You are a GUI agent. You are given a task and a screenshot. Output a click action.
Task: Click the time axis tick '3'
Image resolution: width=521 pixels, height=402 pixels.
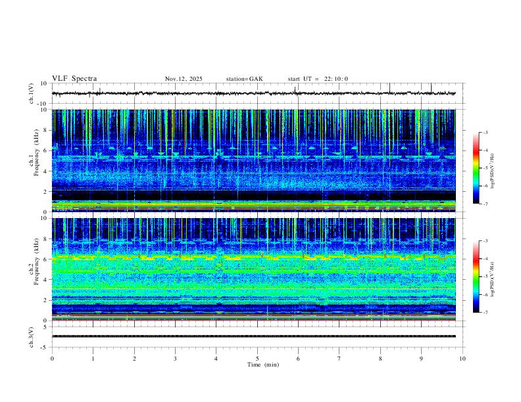click(175, 359)
